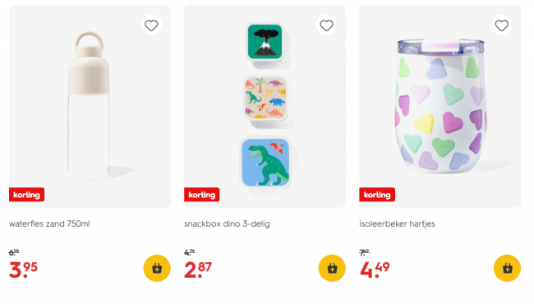
Task: Click the 3.95 sale price
Action: tap(23, 269)
